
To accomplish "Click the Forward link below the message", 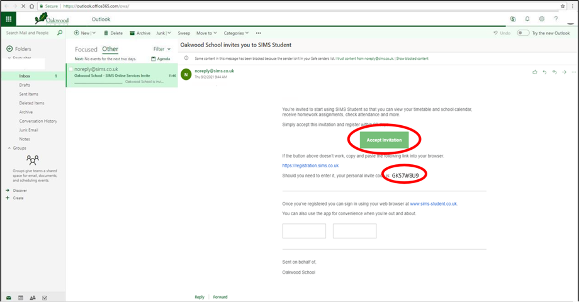I will click(220, 297).
